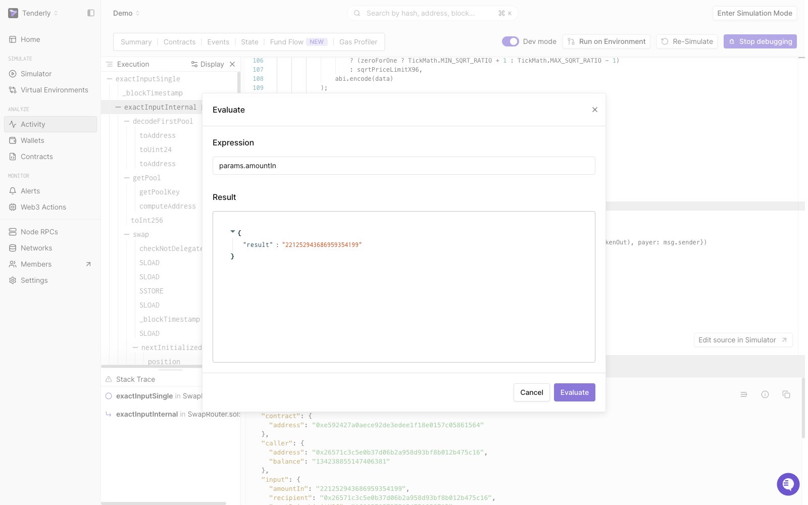Toggle Dev mode switch
This screenshot has height=505, width=808.
click(x=510, y=41)
